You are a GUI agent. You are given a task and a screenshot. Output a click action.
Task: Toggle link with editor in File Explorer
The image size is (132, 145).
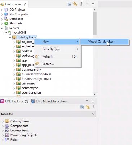click(75, 4)
